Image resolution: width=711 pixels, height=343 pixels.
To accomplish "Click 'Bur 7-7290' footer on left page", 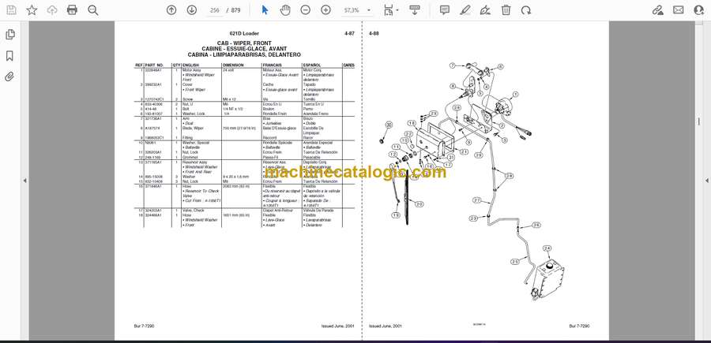I will pyautogui.click(x=145, y=326).
